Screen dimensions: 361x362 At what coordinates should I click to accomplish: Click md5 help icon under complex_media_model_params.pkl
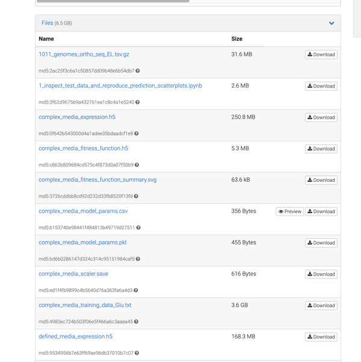coord(138,259)
